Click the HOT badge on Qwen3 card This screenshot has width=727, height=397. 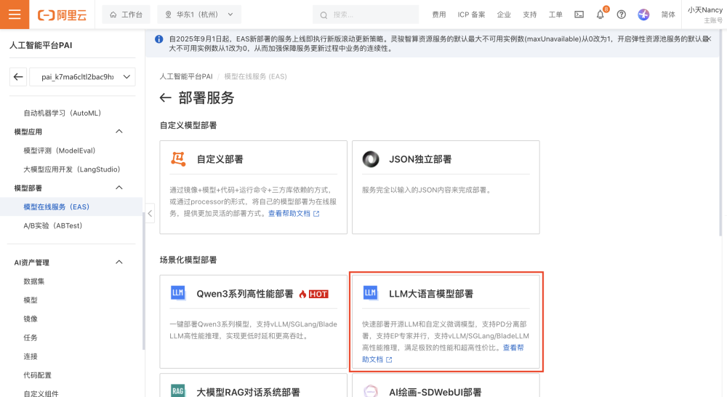point(318,294)
